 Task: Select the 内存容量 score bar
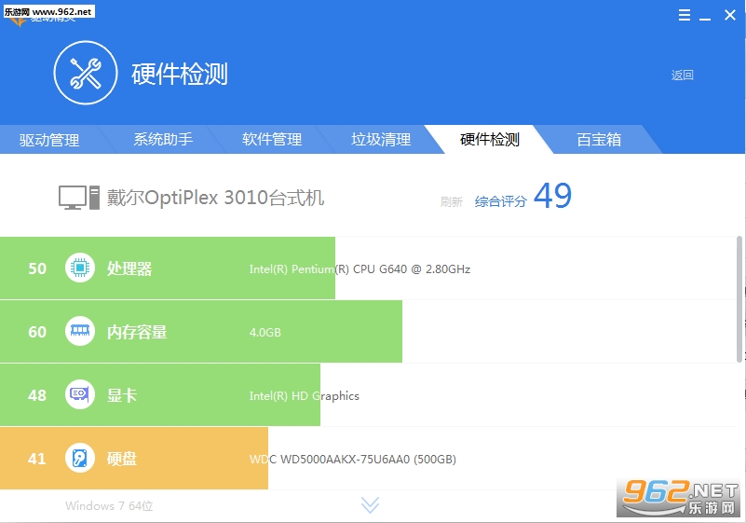click(x=201, y=331)
